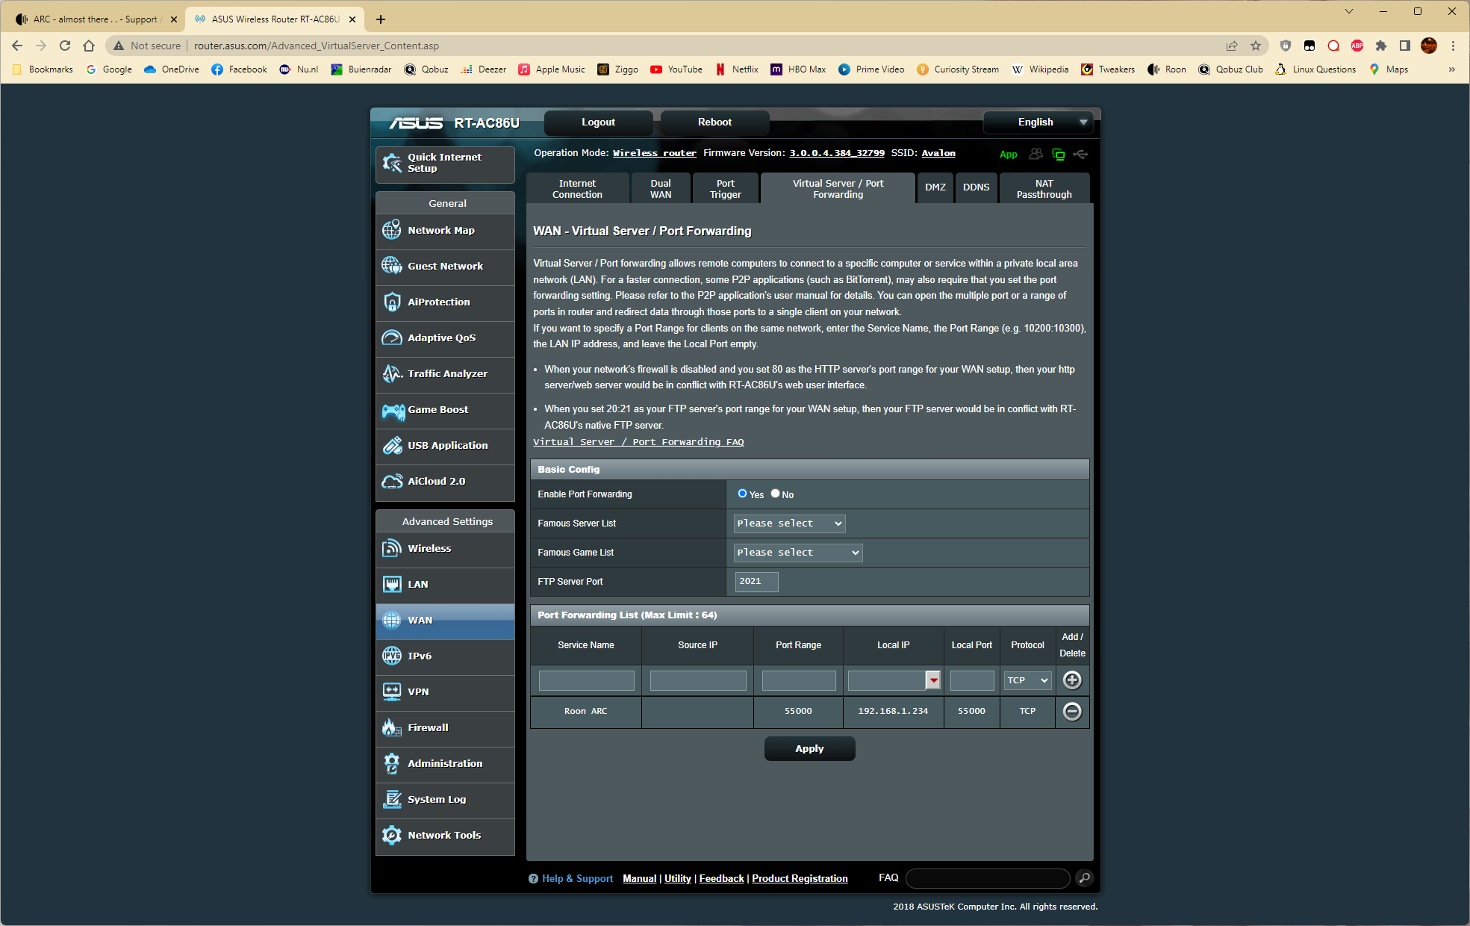Reload the browser page

(65, 46)
